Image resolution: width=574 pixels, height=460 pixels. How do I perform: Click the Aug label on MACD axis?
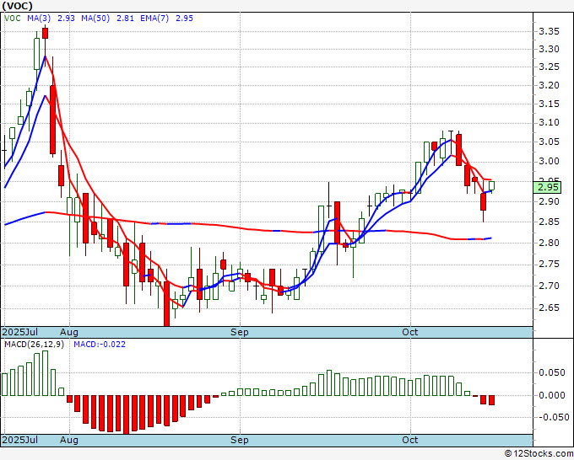coord(69,440)
